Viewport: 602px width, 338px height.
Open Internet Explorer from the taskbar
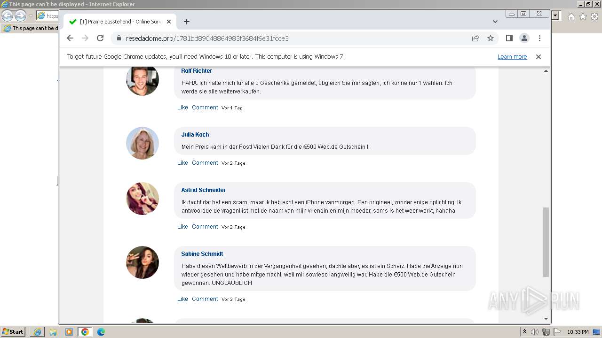37,332
